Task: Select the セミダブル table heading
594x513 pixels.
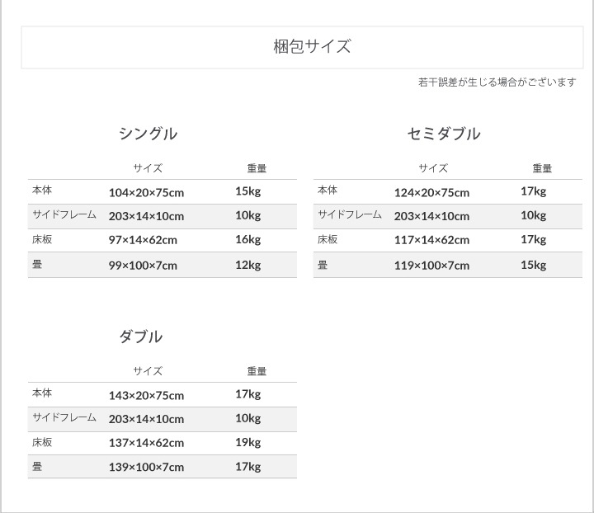Action: 444,134
